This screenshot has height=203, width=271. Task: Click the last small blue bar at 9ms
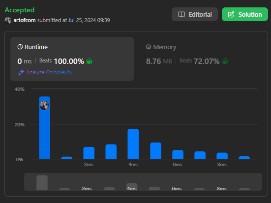(x=244, y=158)
